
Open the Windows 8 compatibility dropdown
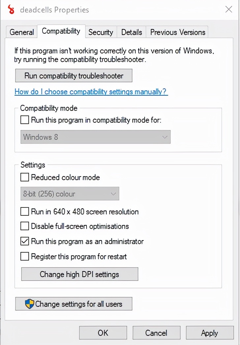(x=96, y=137)
